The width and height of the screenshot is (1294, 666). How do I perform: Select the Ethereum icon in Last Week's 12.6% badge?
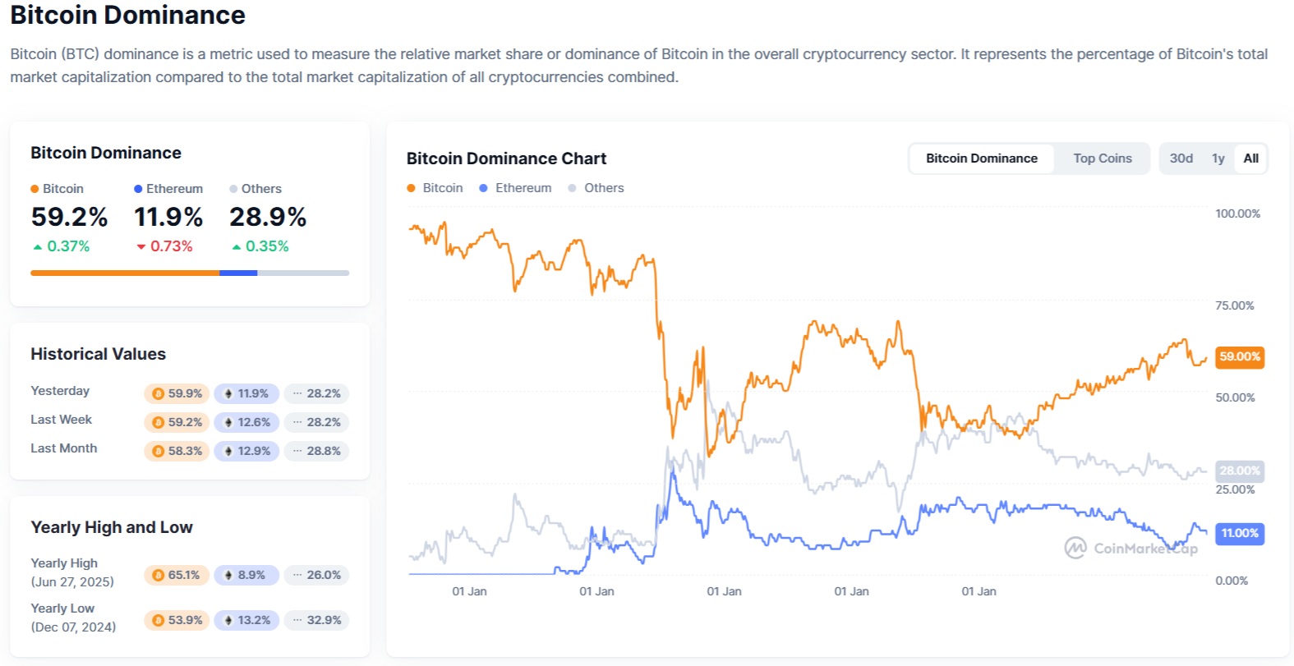click(228, 422)
